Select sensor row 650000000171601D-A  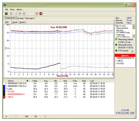coord(59,86)
